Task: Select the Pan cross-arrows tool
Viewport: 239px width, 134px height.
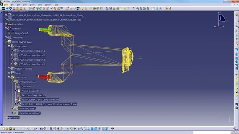Action: pyautogui.click(x=75, y=129)
